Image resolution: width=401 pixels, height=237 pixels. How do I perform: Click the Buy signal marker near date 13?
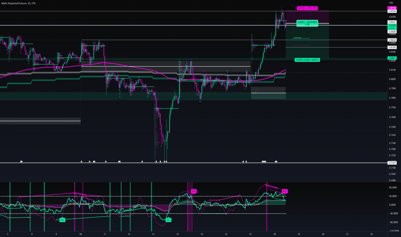click(168, 220)
